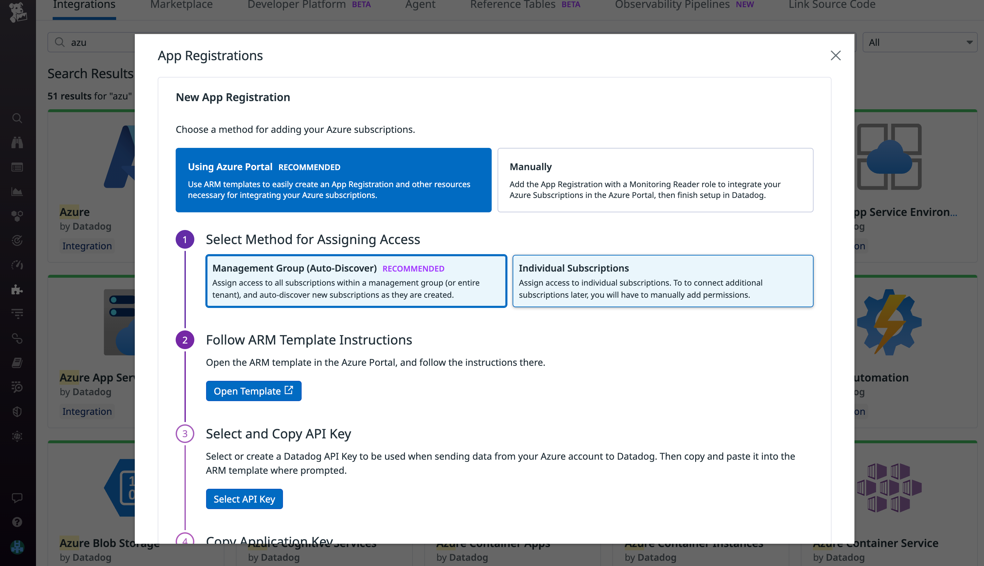Click the help question-mark icon
The image size is (984, 566).
pyautogui.click(x=17, y=522)
